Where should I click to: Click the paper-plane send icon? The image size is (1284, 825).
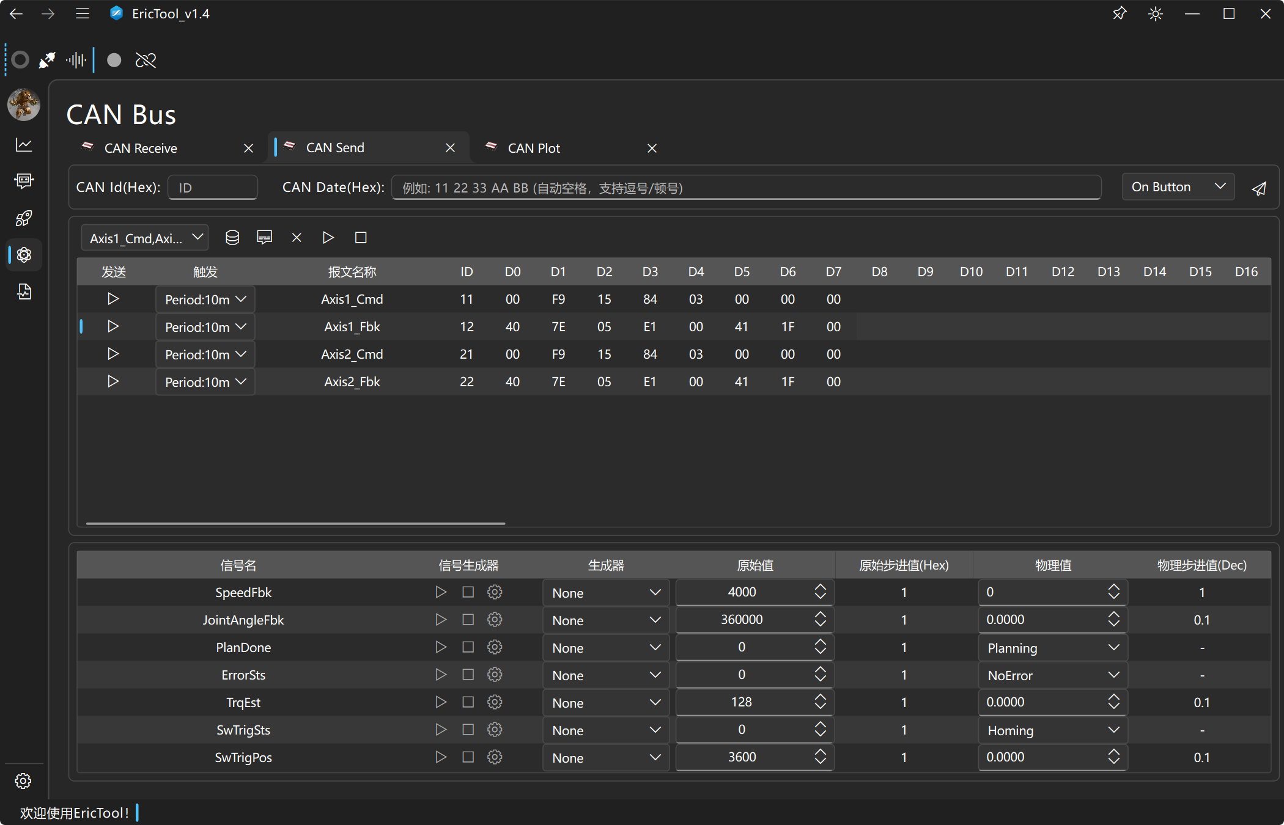(1259, 189)
